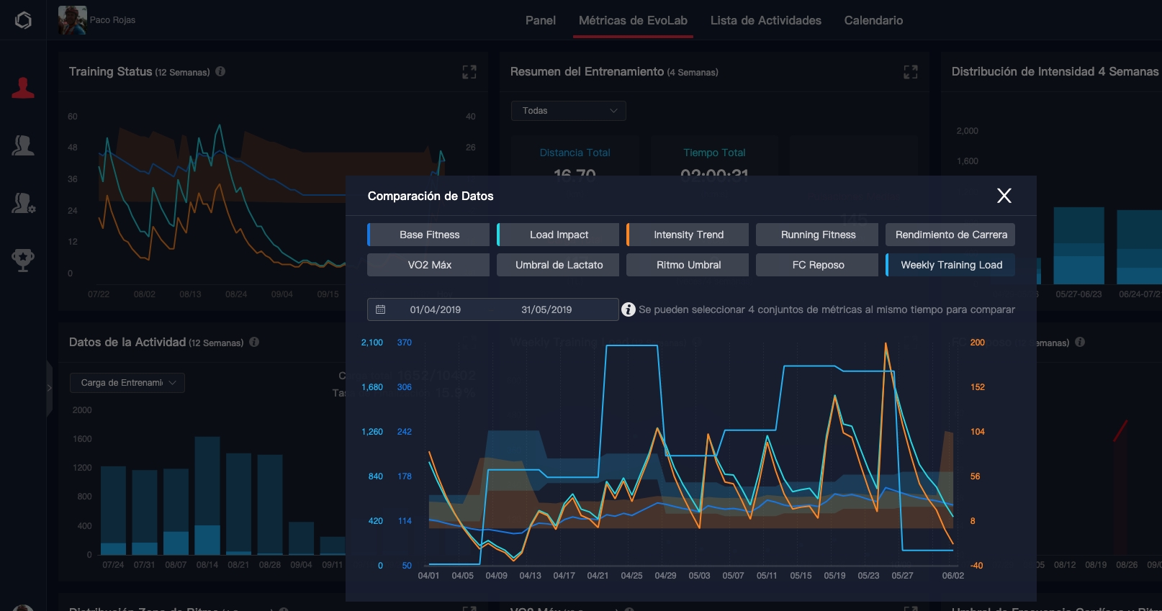Open the red athlete profile sidebar icon
The width and height of the screenshot is (1162, 611).
(23, 88)
